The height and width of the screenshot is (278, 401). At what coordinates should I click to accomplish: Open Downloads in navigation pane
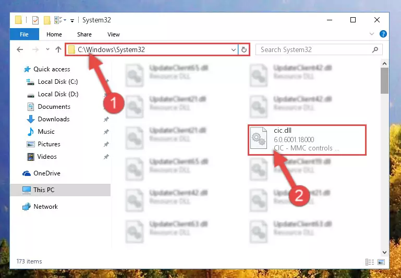point(54,119)
